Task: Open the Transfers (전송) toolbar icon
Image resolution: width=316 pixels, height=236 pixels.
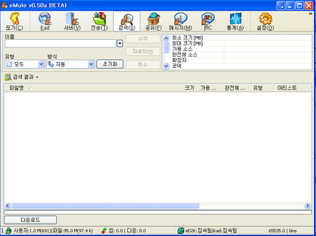Action: 99,22
